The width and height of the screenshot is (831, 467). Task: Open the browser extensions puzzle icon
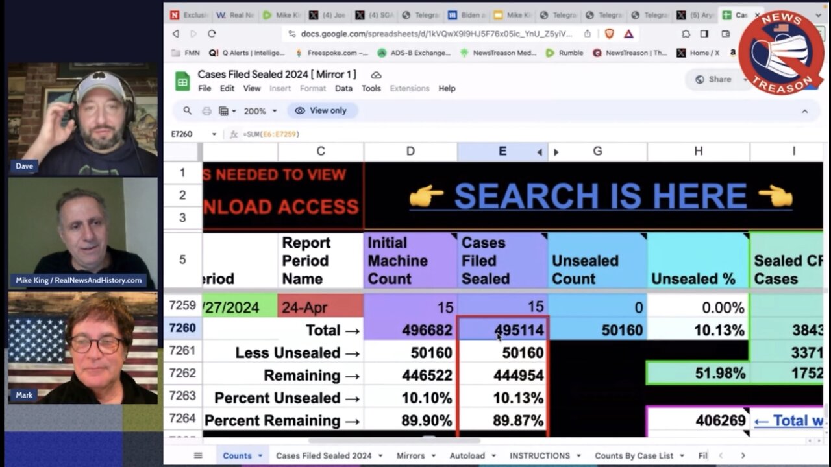click(686, 34)
